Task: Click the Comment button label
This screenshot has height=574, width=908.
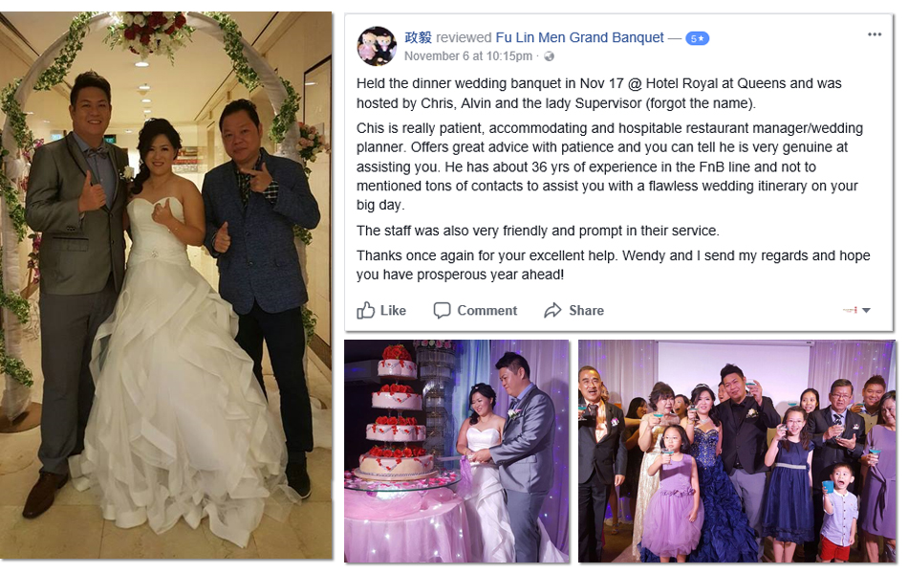Action: click(x=487, y=311)
